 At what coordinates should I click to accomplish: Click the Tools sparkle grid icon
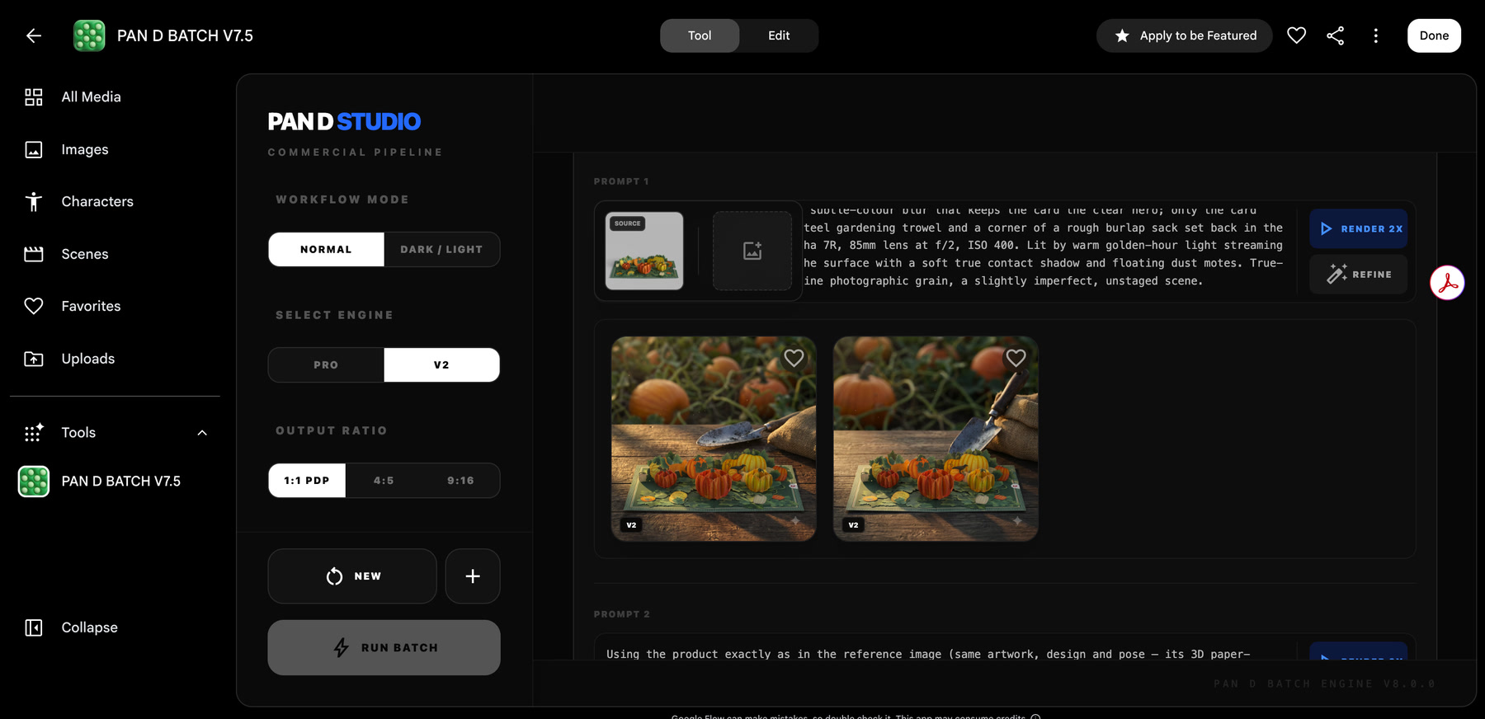coord(34,432)
